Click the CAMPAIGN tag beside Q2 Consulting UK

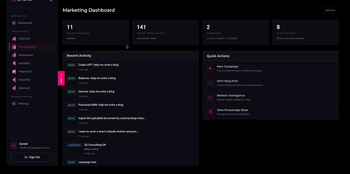point(74,145)
